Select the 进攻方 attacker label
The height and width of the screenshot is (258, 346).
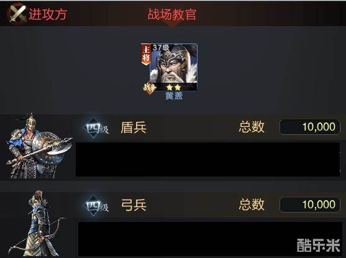(x=48, y=14)
